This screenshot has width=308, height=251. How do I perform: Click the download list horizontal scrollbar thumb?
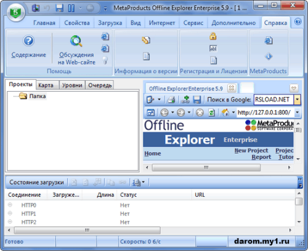tap(87, 230)
